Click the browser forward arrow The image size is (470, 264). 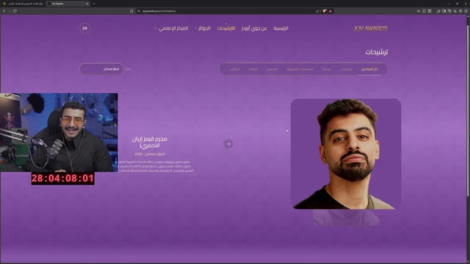[x=10, y=11]
